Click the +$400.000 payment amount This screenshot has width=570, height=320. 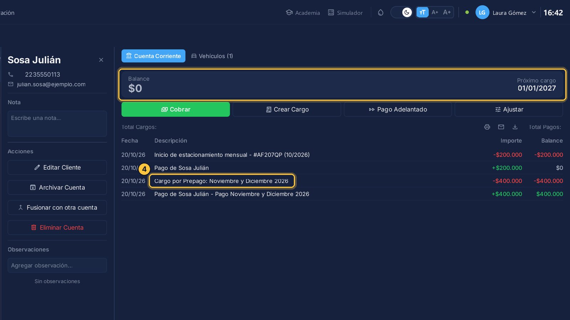(x=507, y=194)
